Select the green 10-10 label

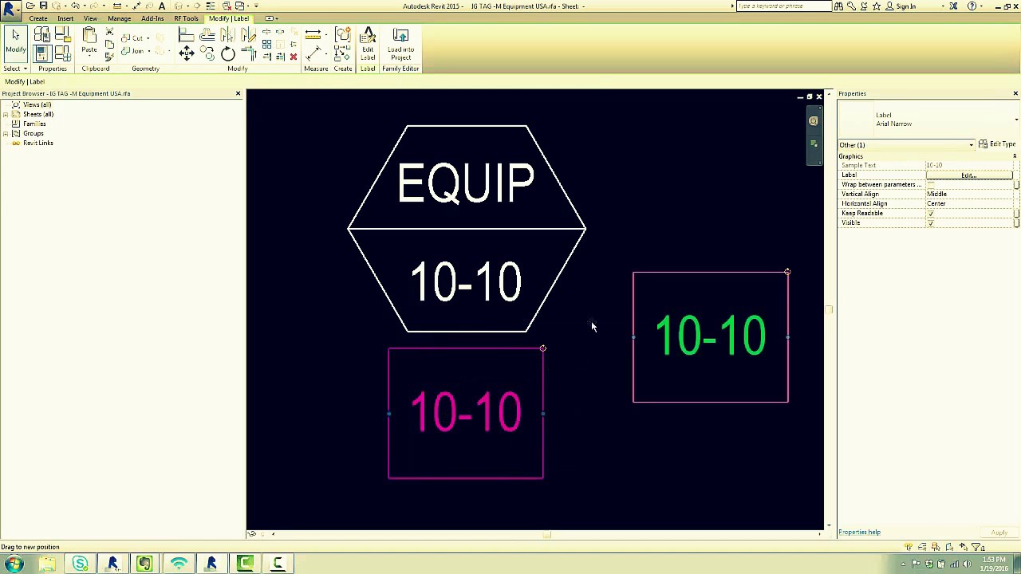[x=710, y=336]
